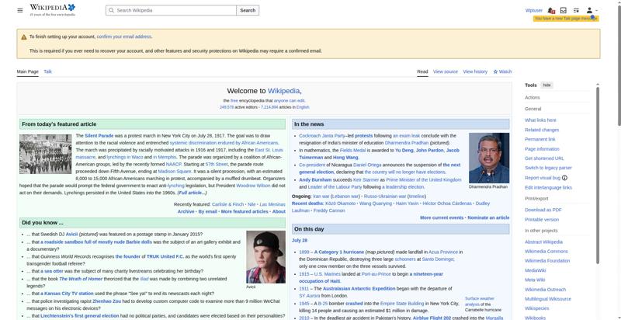Expand the user account dropdown menu
Screen dimensions: 621x320
pyautogui.click(x=592, y=10)
